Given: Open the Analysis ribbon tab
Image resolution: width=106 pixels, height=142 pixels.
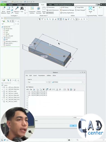Looking at the screenshot, I should point(20,5).
